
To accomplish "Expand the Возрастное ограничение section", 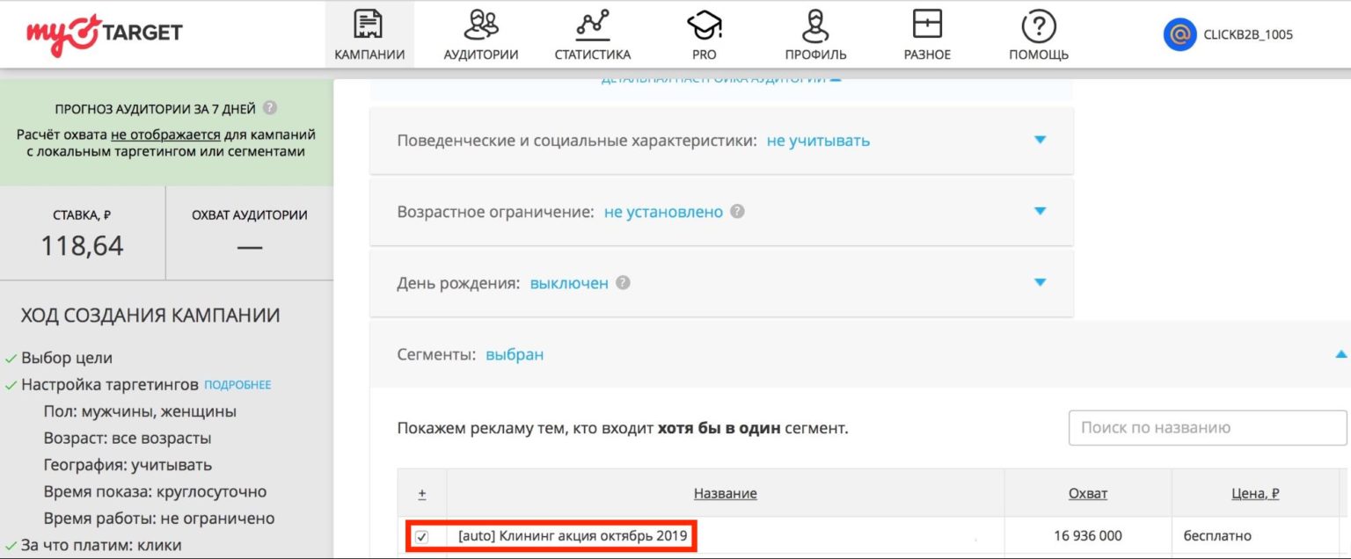I will tap(1040, 212).
